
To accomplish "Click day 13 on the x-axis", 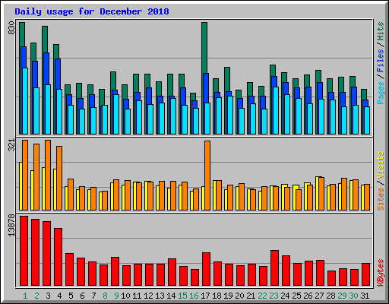I will click(x=160, y=296).
